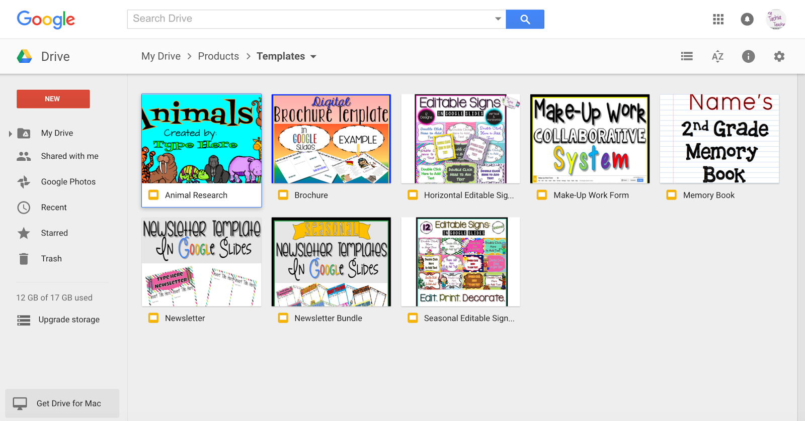The image size is (805, 421).
Task: Click Slides icon beside Brochure
Action: (x=283, y=195)
